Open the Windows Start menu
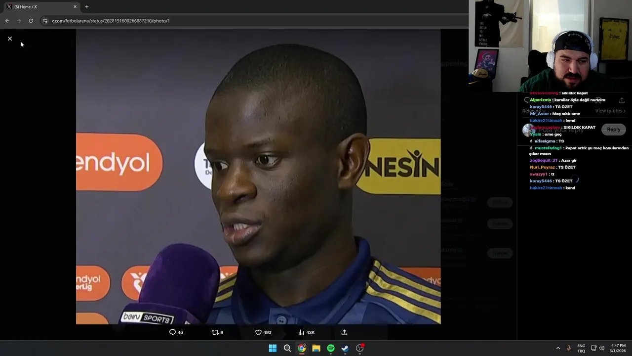 (x=273, y=348)
